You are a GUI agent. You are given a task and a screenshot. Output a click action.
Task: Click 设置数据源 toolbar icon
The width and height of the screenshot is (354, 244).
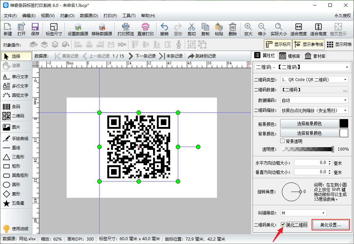click(x=78, y=29)
